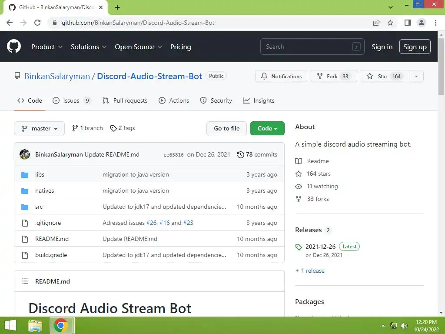The width and height of the screenshot is (445, 334).
Task: Open the 2 tags link
Action: click(x=123, y=128)
